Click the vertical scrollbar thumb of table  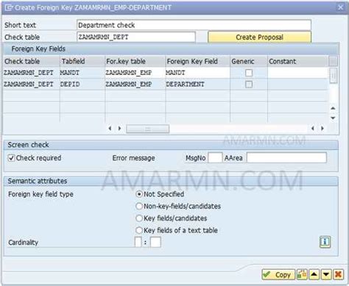(x=333, y=76)
